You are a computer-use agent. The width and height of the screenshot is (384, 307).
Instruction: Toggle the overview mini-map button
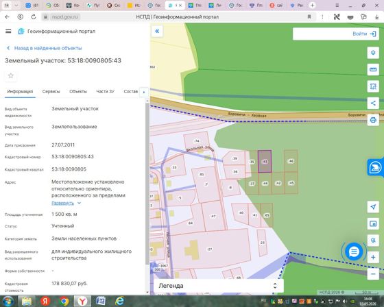[x=373, y=223]
